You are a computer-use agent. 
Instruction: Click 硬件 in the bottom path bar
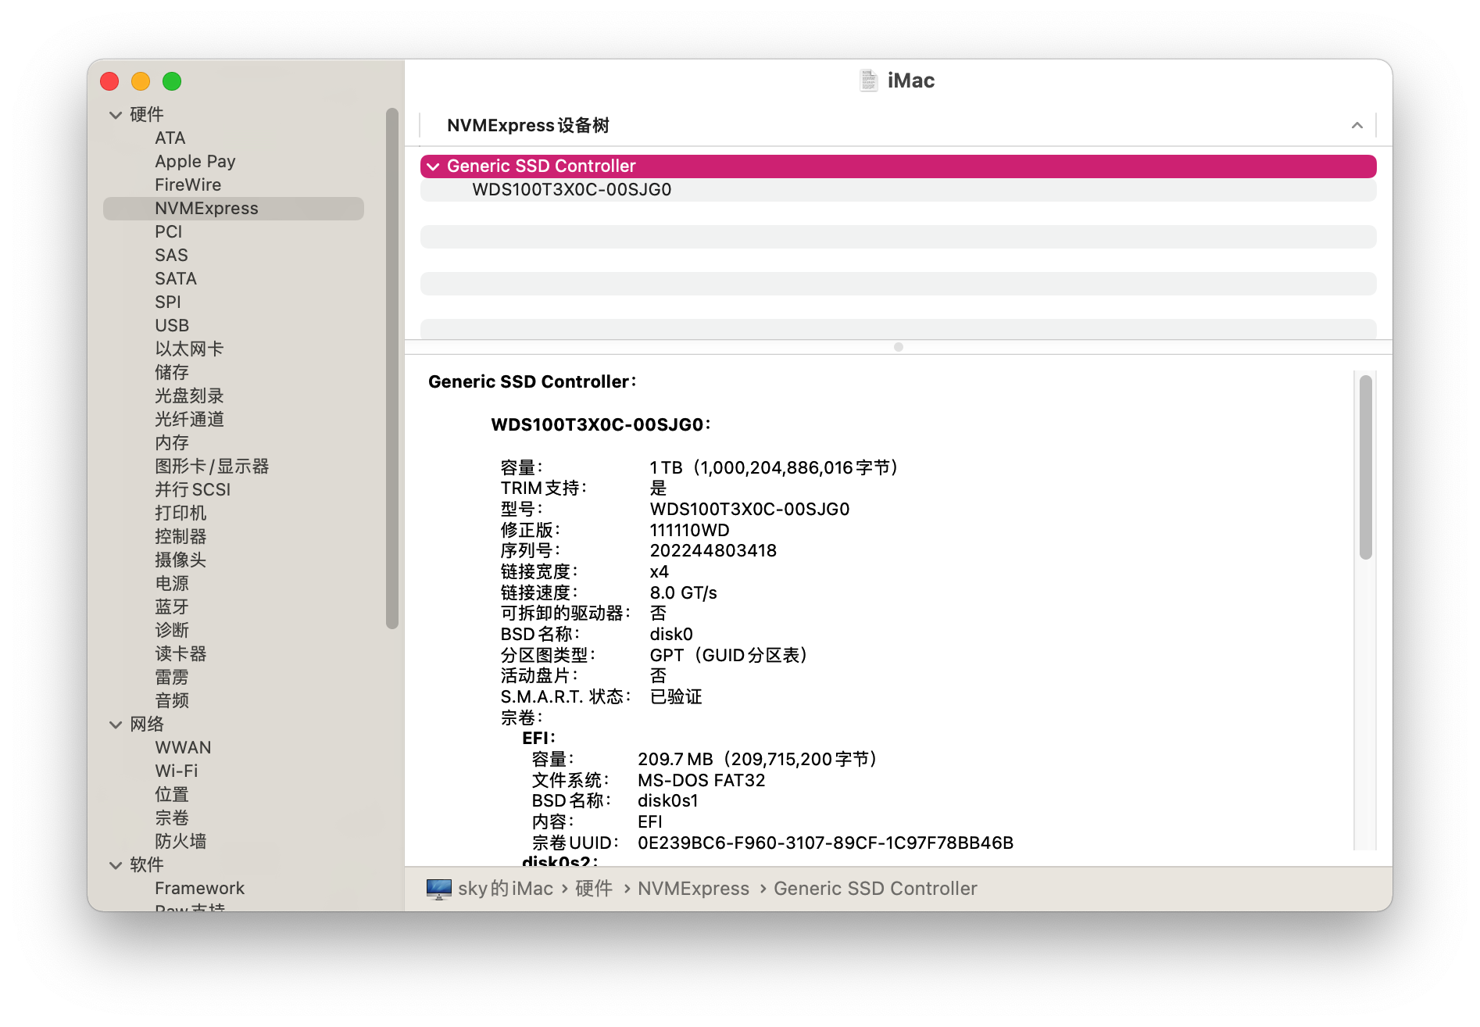(594, 889)
